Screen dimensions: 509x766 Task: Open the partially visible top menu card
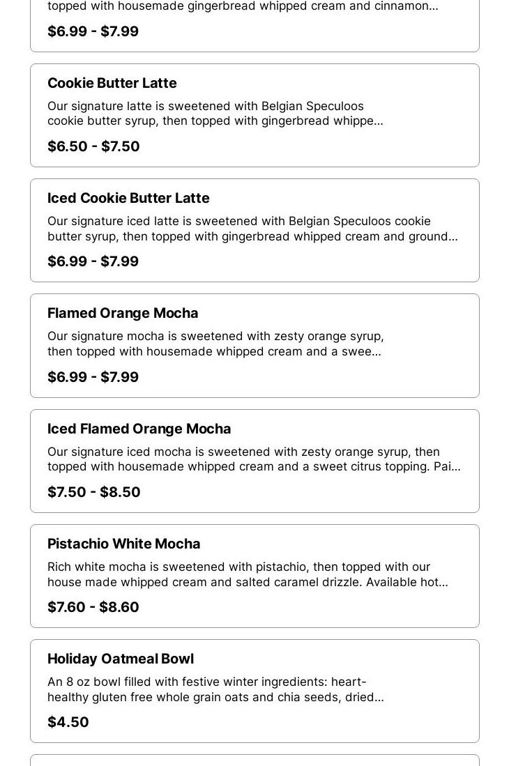pyautogui.click(x=254, y=26)
